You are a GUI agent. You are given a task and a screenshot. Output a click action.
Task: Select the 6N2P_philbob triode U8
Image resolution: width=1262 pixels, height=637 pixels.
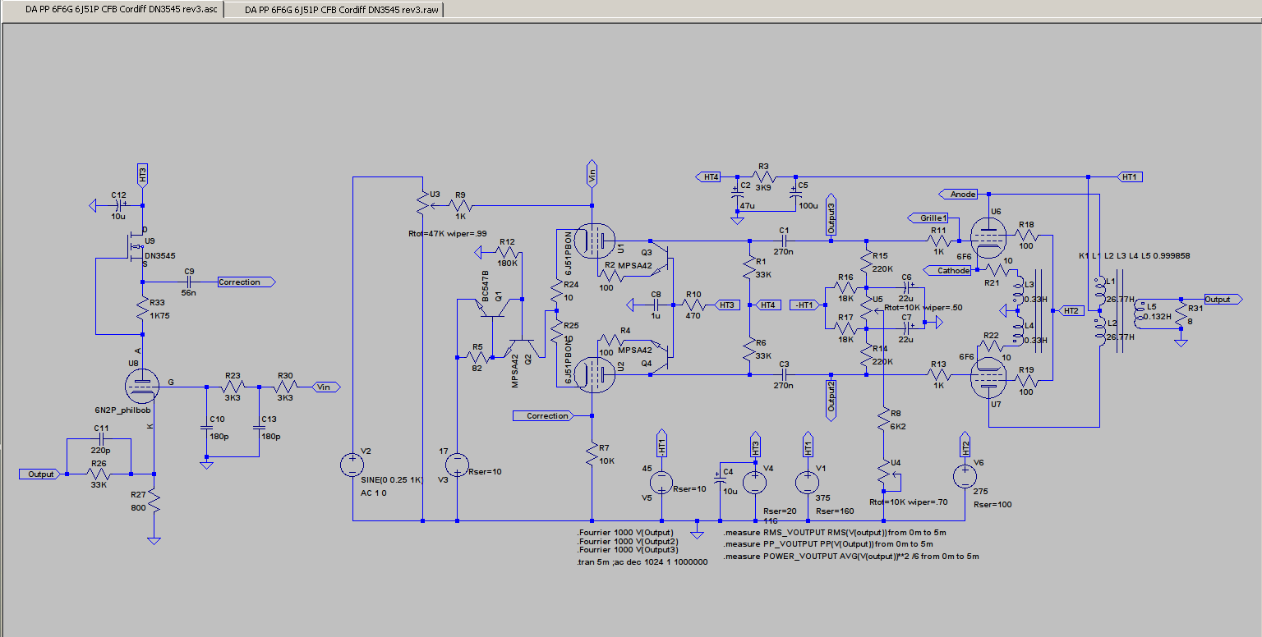141,386
